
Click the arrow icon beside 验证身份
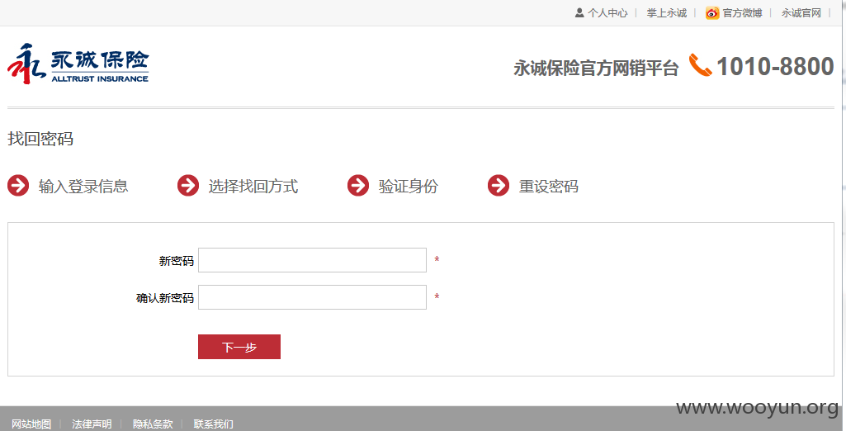pyautogui.click(x=358, y=186)
